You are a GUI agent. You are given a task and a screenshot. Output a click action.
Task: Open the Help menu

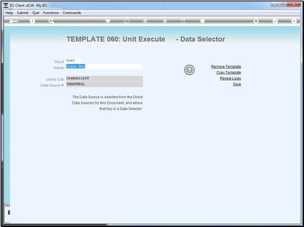(x=9, y=13)
